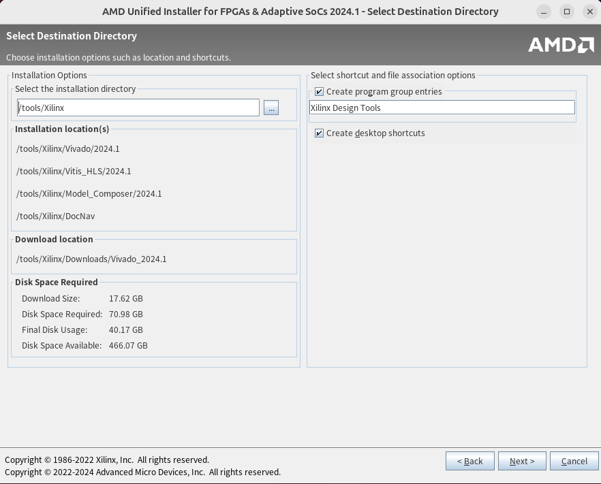Click the Xilinx Design Tools name field
Image resolution: width=601 pixels, height=484 pixels.
(442, 108)
